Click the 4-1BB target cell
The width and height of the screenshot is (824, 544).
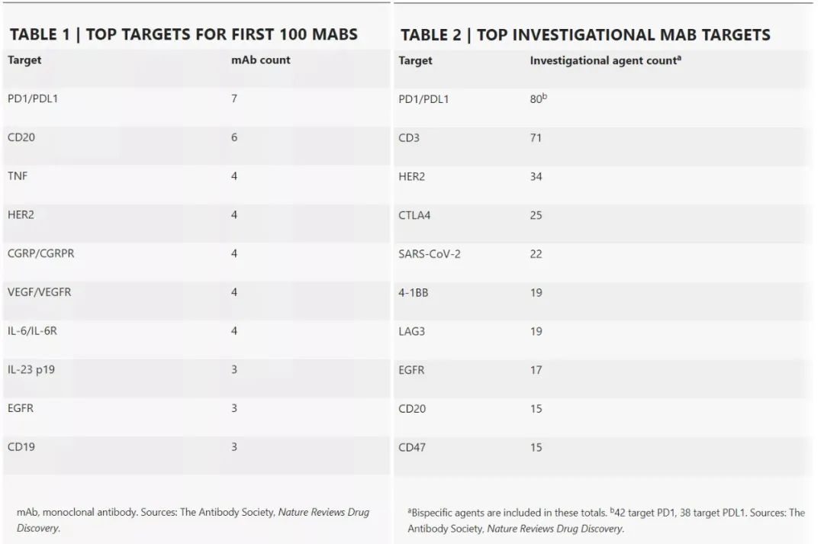pyautogui.click(x=414, y=292)
